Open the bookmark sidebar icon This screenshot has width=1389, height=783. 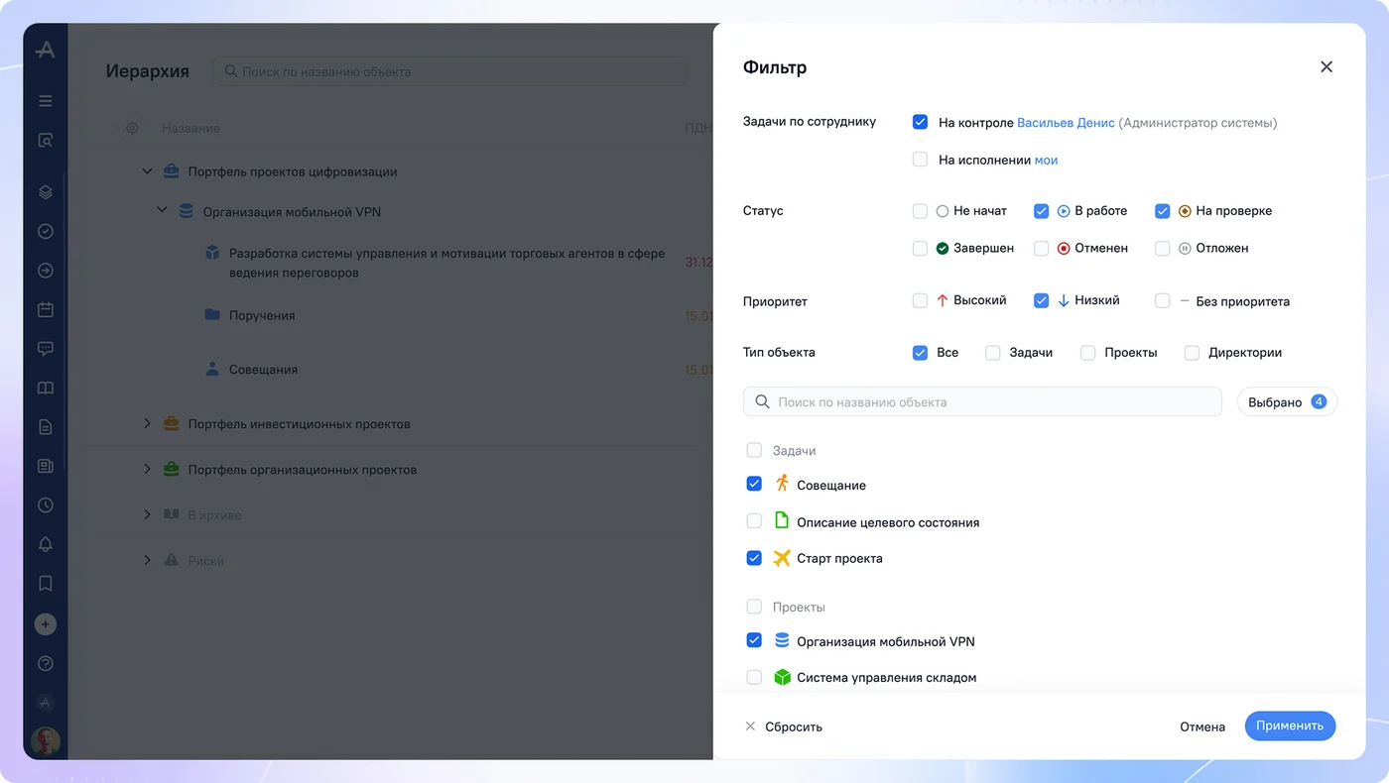click(46, 584)
